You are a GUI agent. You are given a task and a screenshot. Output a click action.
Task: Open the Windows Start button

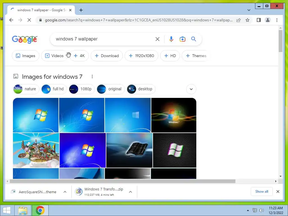[x=7, y=210]
